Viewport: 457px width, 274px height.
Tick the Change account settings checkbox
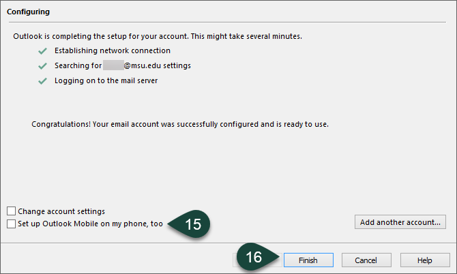(x=11, y=211)
